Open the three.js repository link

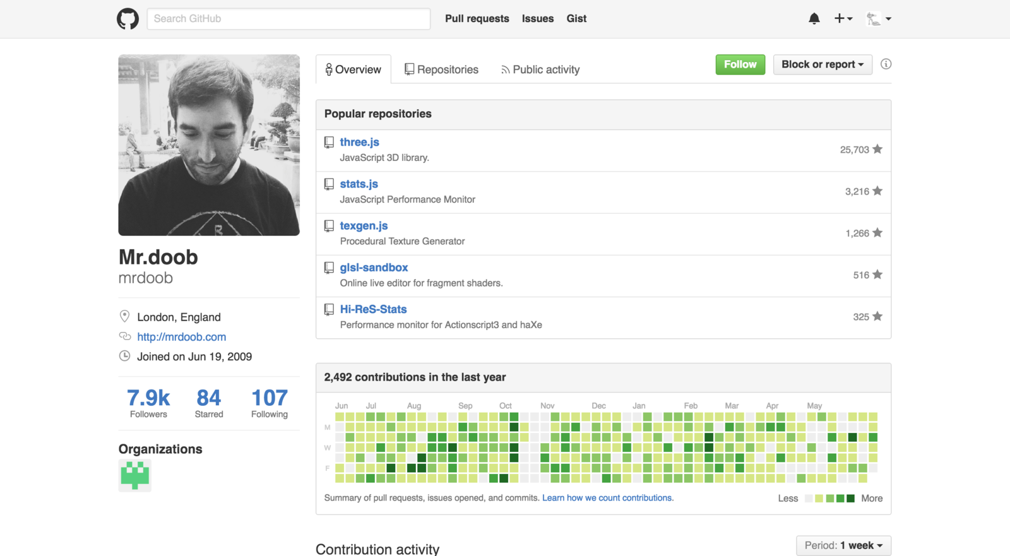click(360, 142)
